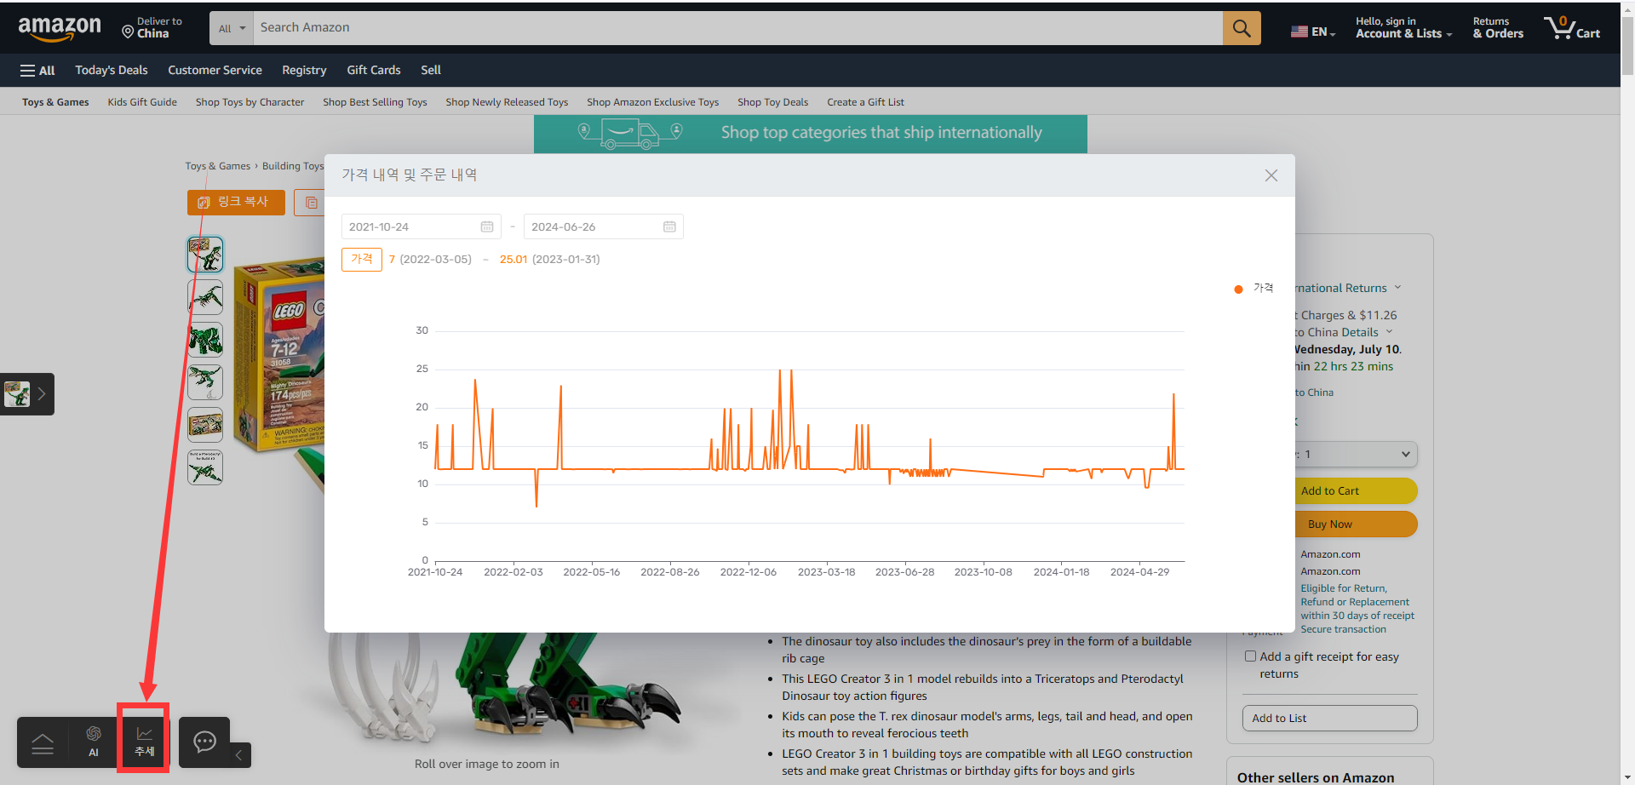
Task: Open Shop Best Selling Toys
Action: 375,102
